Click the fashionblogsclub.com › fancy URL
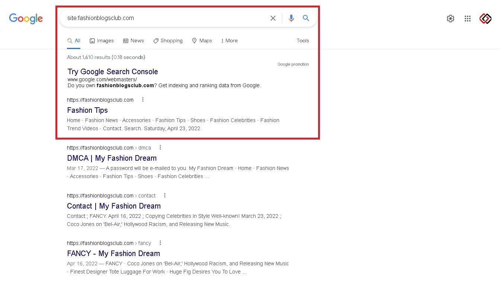500x285 pixels. (109, 243)
